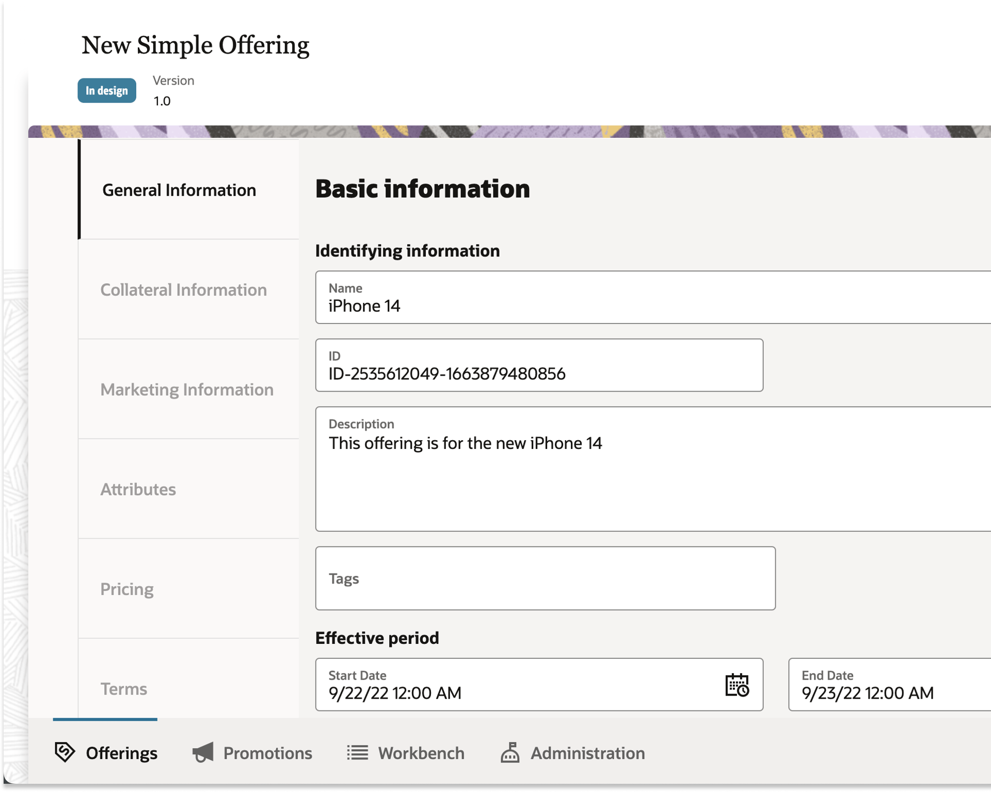Open the Pricing section
The height and width of the screenshot is (792, 991).
click(x=127, y=589)
